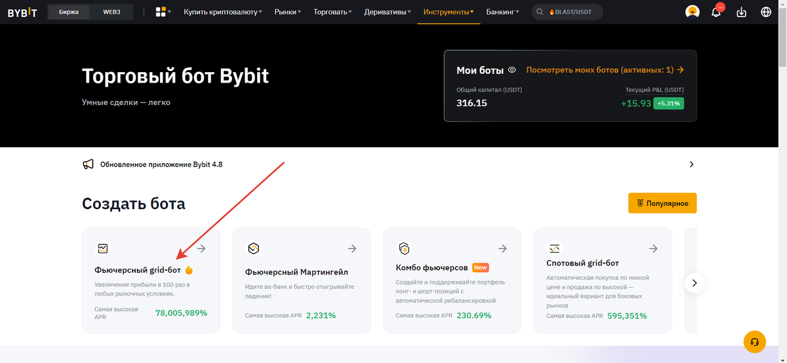Open the Фьючерсный Мартингейл title
Screen dimensions: 787x363
296,271
